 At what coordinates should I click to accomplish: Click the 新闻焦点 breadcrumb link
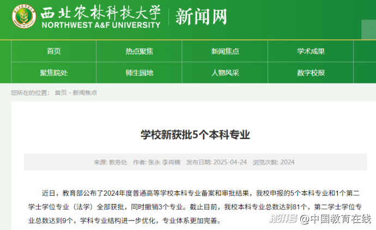coord(84,93)
